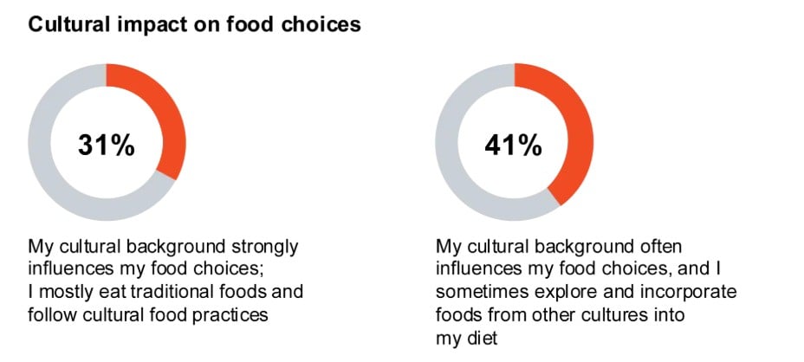The height and width of the screenshot is (362, 804).
Task: Click the line "My cultural background often"
Action: coord(560,247)
